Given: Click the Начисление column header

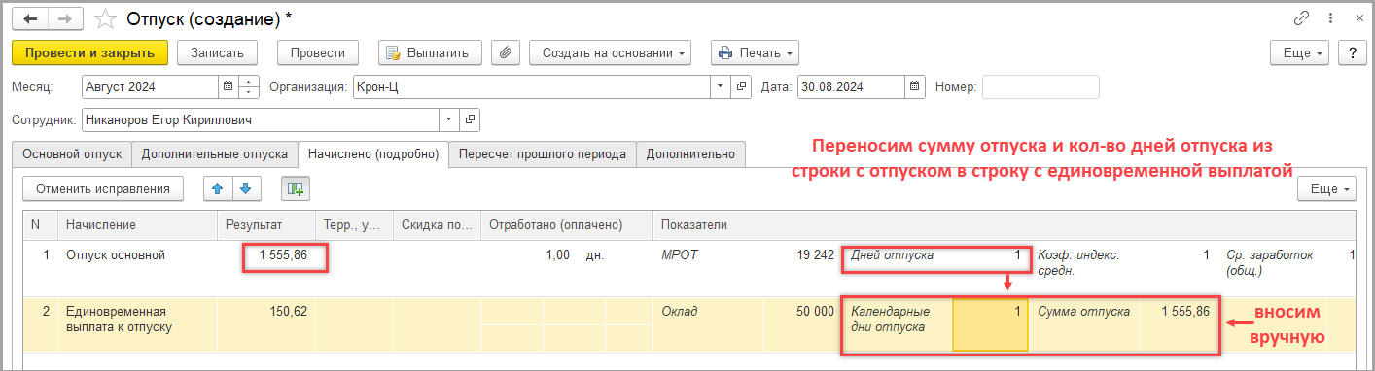Looking at the screenshot, I should point(137,224).
